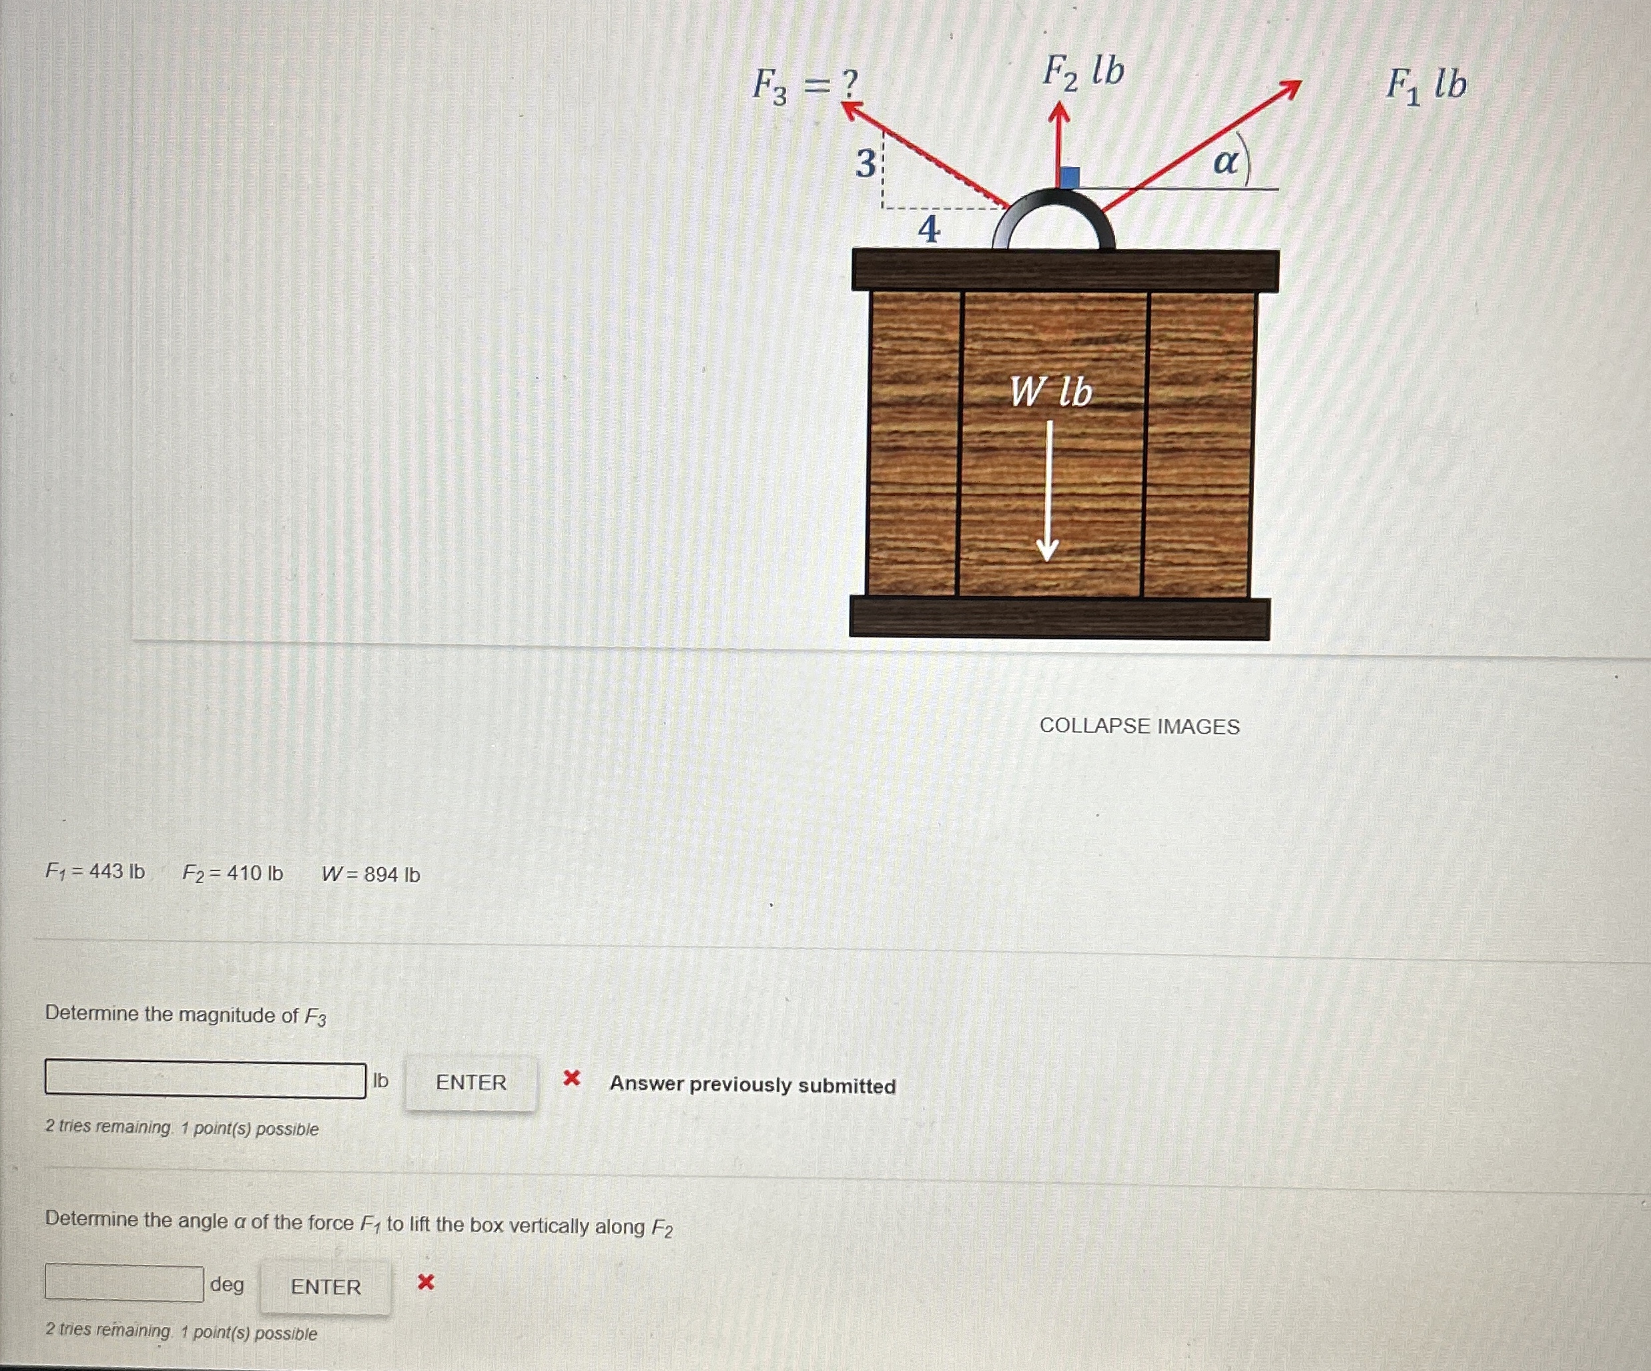Click the 'F3 = ?' label

pos(806,84)
